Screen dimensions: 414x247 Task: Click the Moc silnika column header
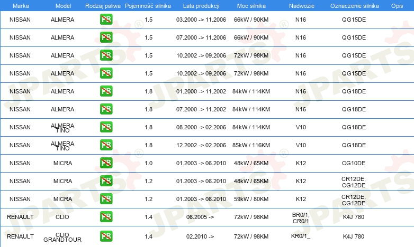251,6
